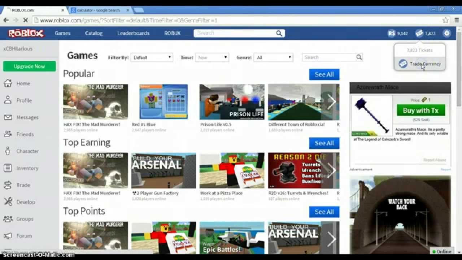Click the Buy with Tx button
The image size is (462, 260).
tap(421, 110)
